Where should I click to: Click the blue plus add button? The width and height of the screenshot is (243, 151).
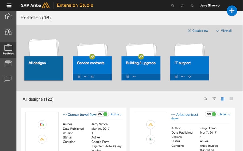coord(232,11)
